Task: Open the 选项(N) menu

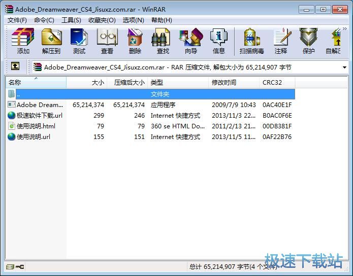Action: click(133, 20)
